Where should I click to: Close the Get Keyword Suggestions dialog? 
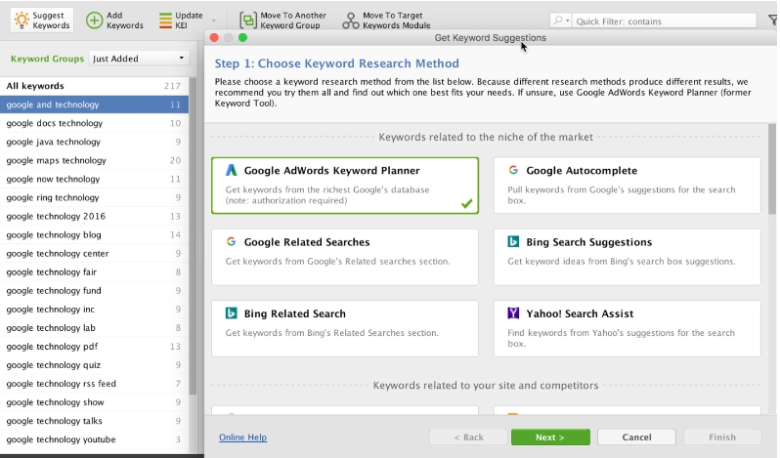214,38
